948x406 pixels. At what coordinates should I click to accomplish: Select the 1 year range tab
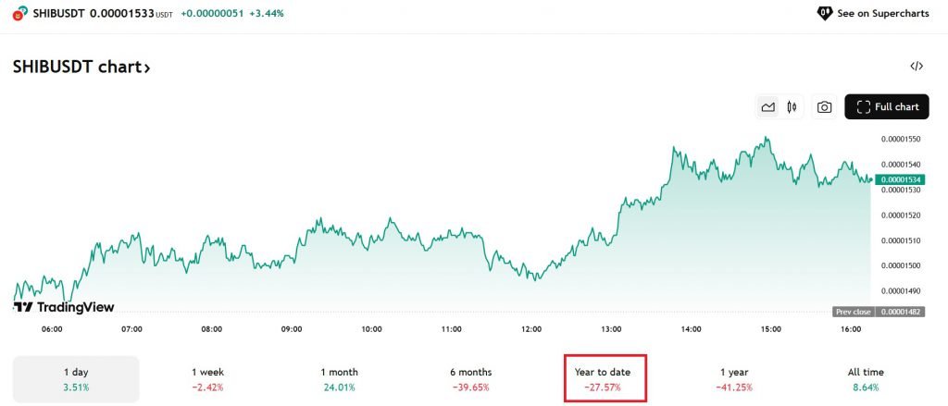click(x=733, y=378)
